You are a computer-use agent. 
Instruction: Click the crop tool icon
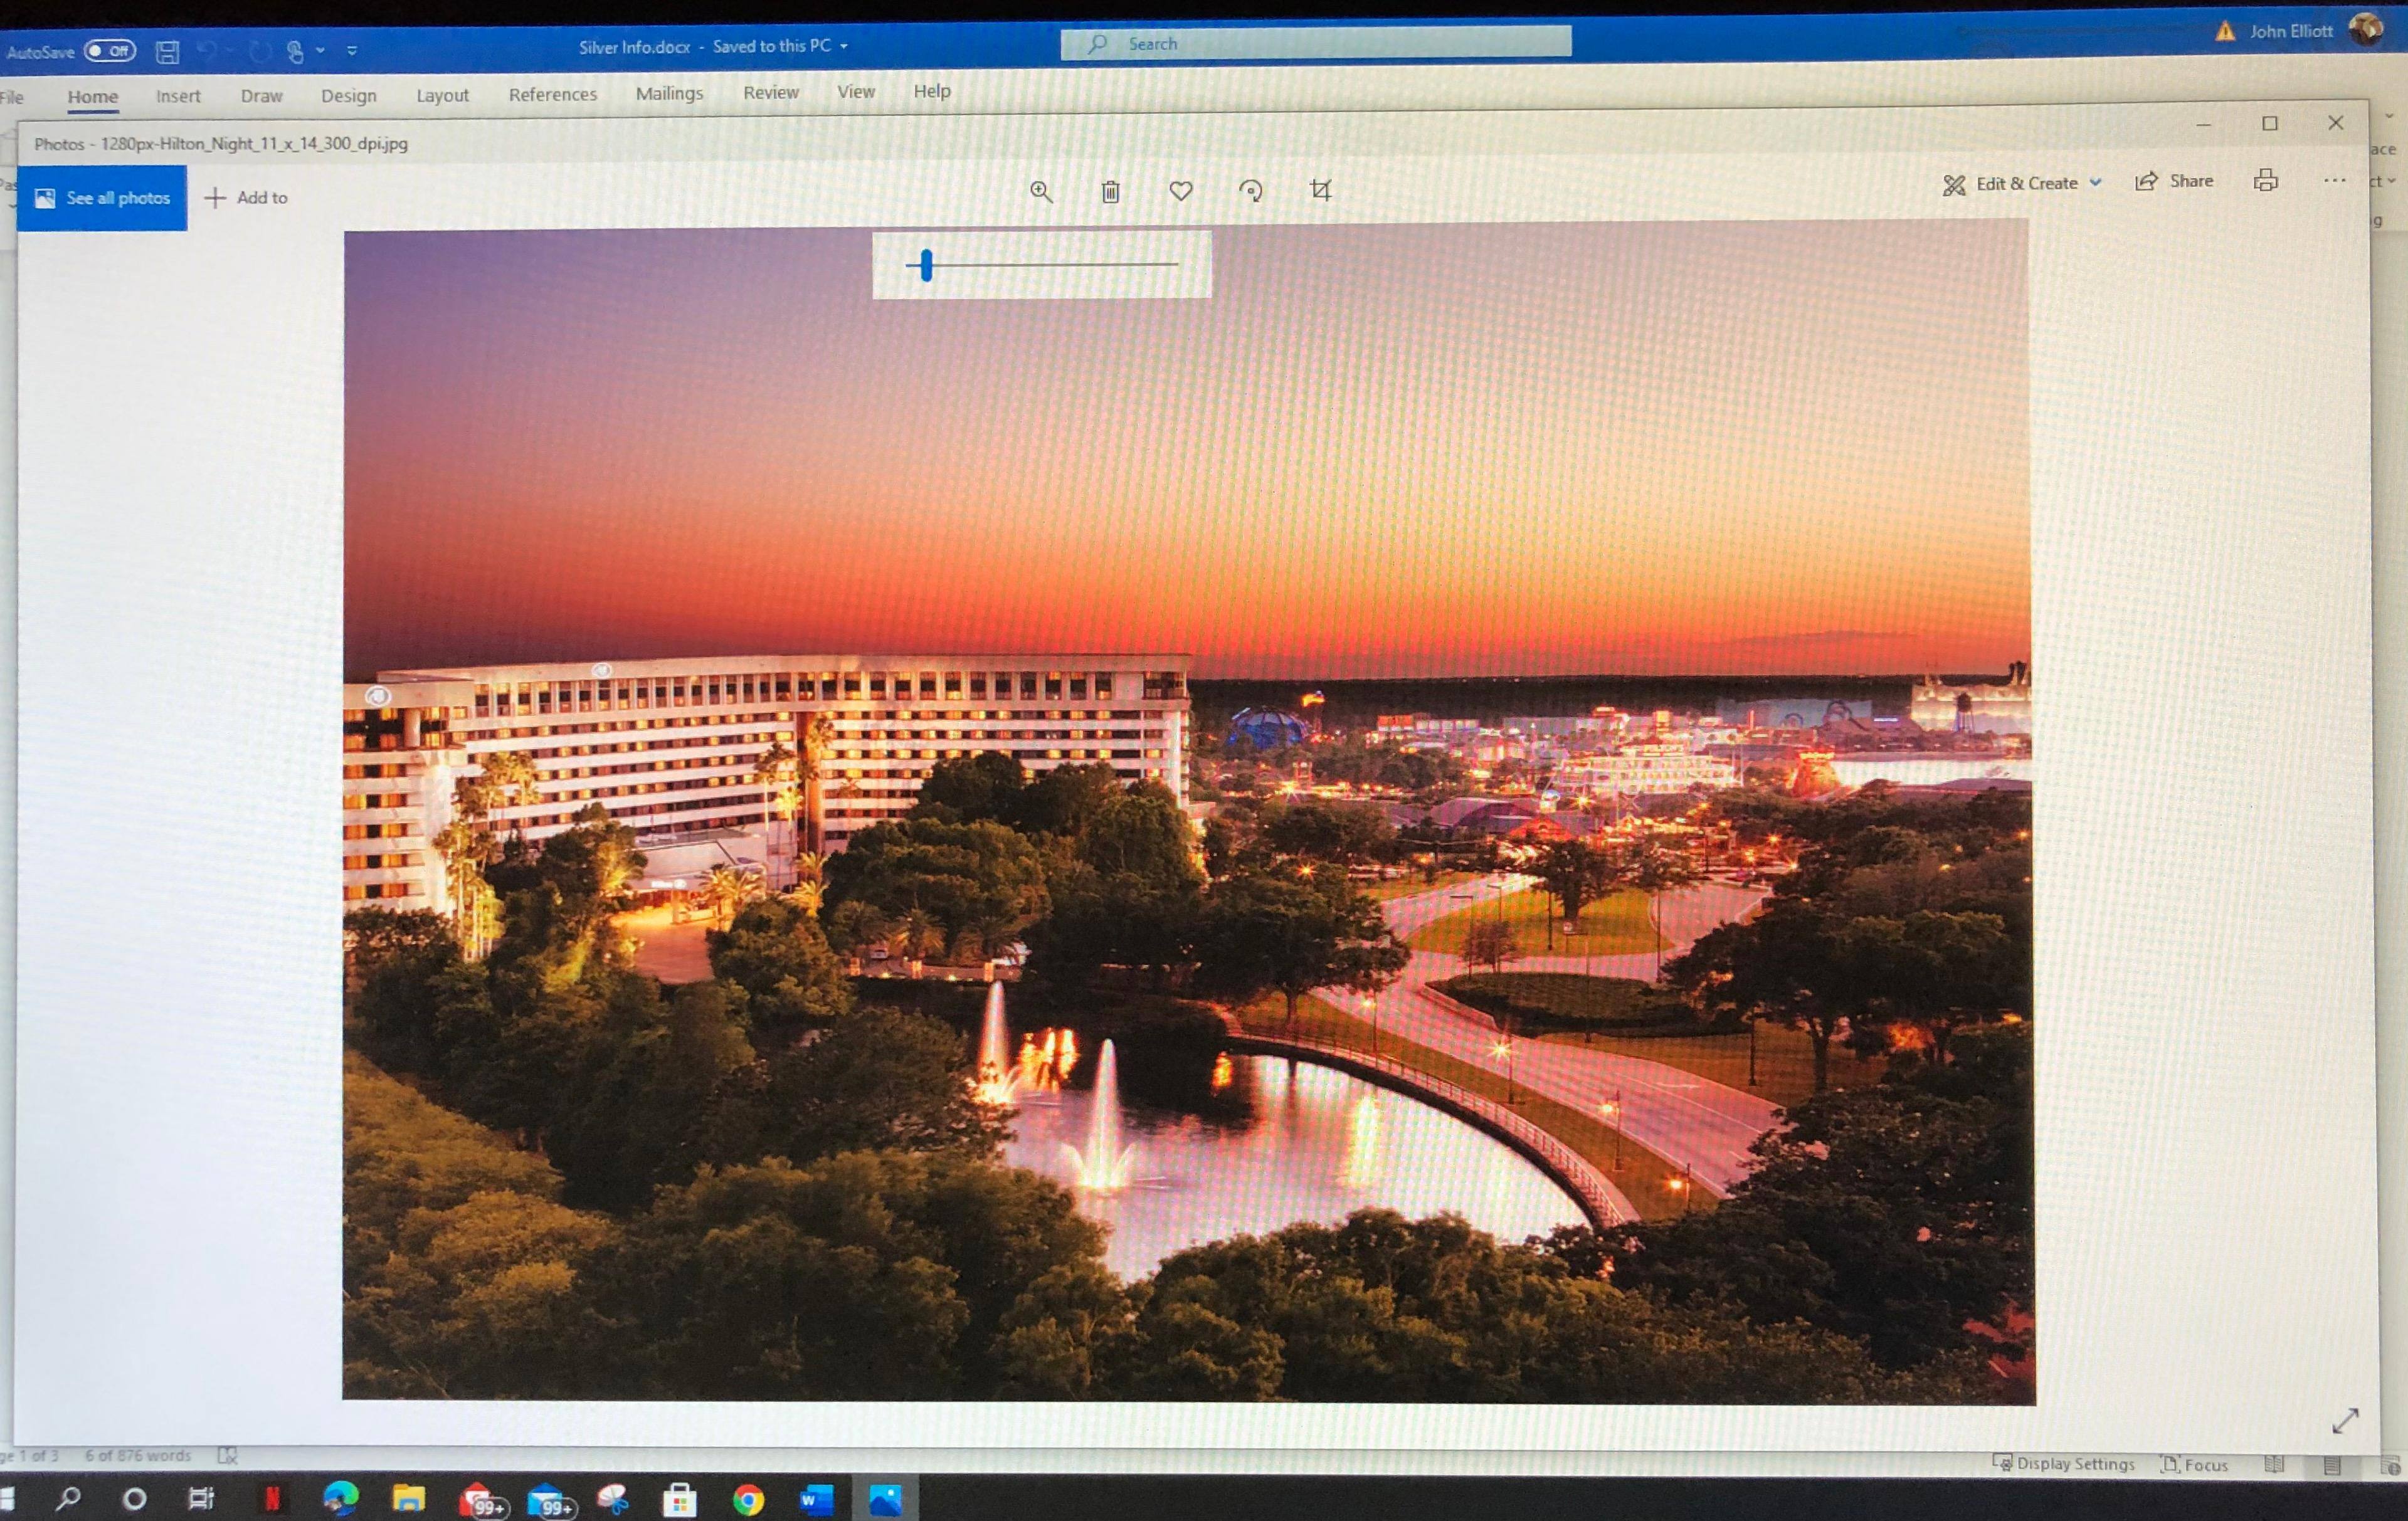click(x=1321, y=190)
